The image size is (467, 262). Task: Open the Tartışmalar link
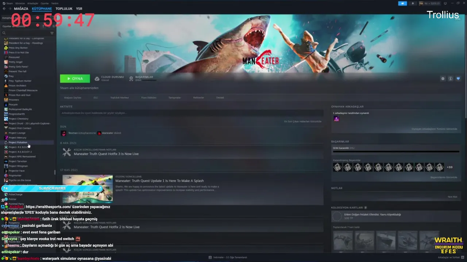coord(174,98)
